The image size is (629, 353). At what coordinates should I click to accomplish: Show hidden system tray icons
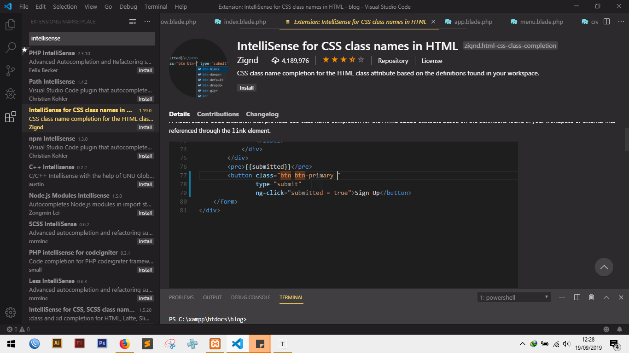click(x=522, y=344)
